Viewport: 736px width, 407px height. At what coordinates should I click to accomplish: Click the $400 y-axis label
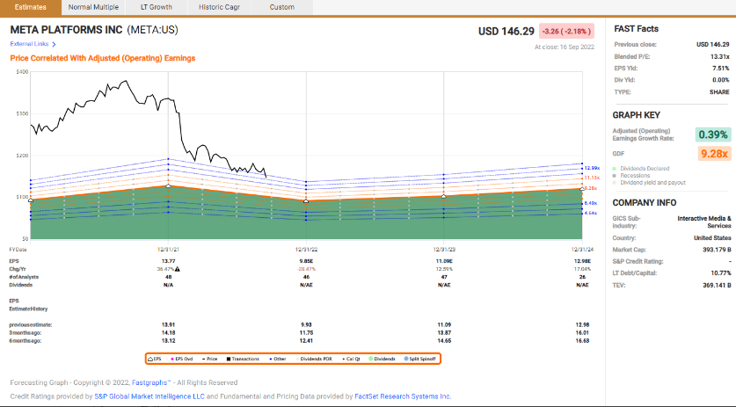(22, 72)
